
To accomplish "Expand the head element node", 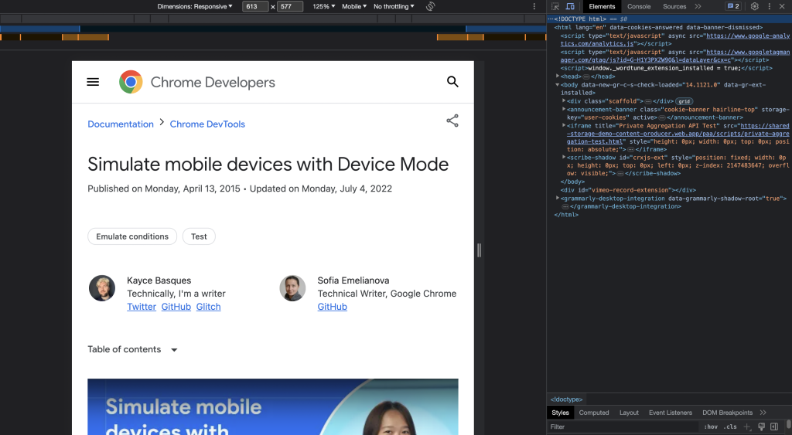I will [558, 76].
